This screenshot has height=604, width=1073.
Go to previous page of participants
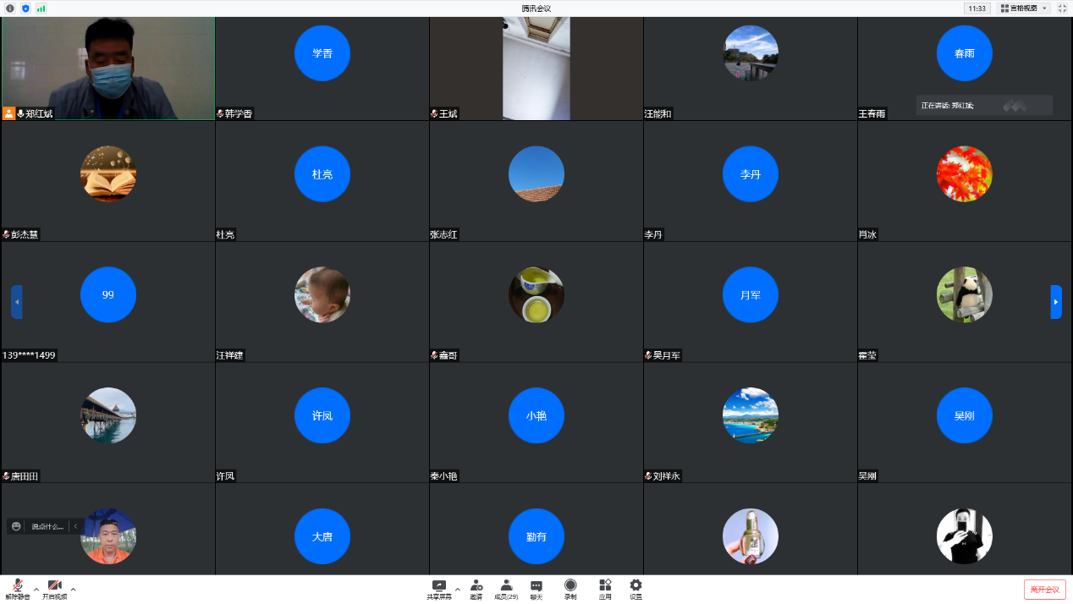point(17,302)
